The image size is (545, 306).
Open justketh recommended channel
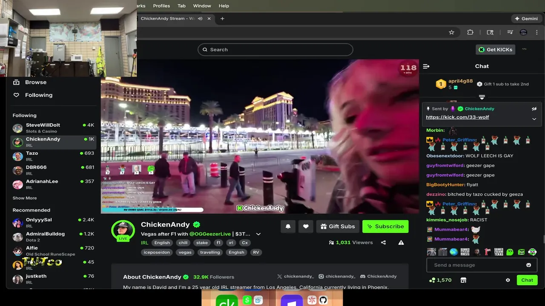point(53,279)
